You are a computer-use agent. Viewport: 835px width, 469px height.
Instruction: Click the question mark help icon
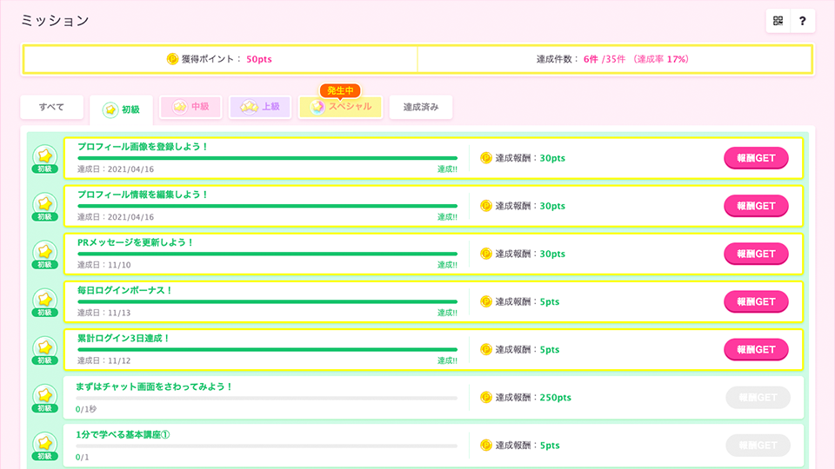coord(803,21)
